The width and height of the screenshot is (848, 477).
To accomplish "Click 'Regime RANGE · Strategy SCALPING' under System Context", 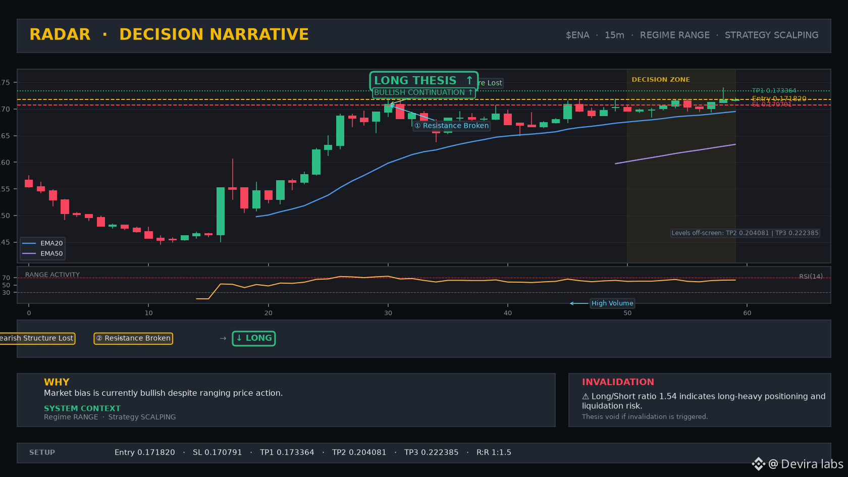I will 110,417.
